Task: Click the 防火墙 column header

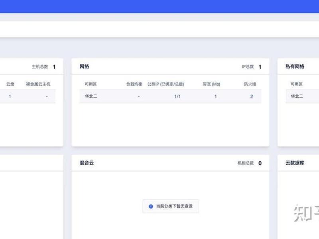Action: point(250,84)
